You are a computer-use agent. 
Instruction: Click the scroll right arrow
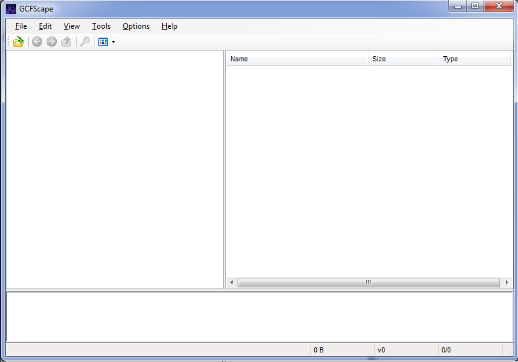(507, 282)
